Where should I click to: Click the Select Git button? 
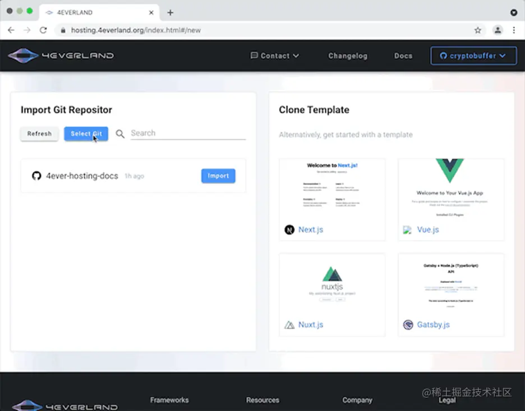pyautogui.click(x=86, y=134)
